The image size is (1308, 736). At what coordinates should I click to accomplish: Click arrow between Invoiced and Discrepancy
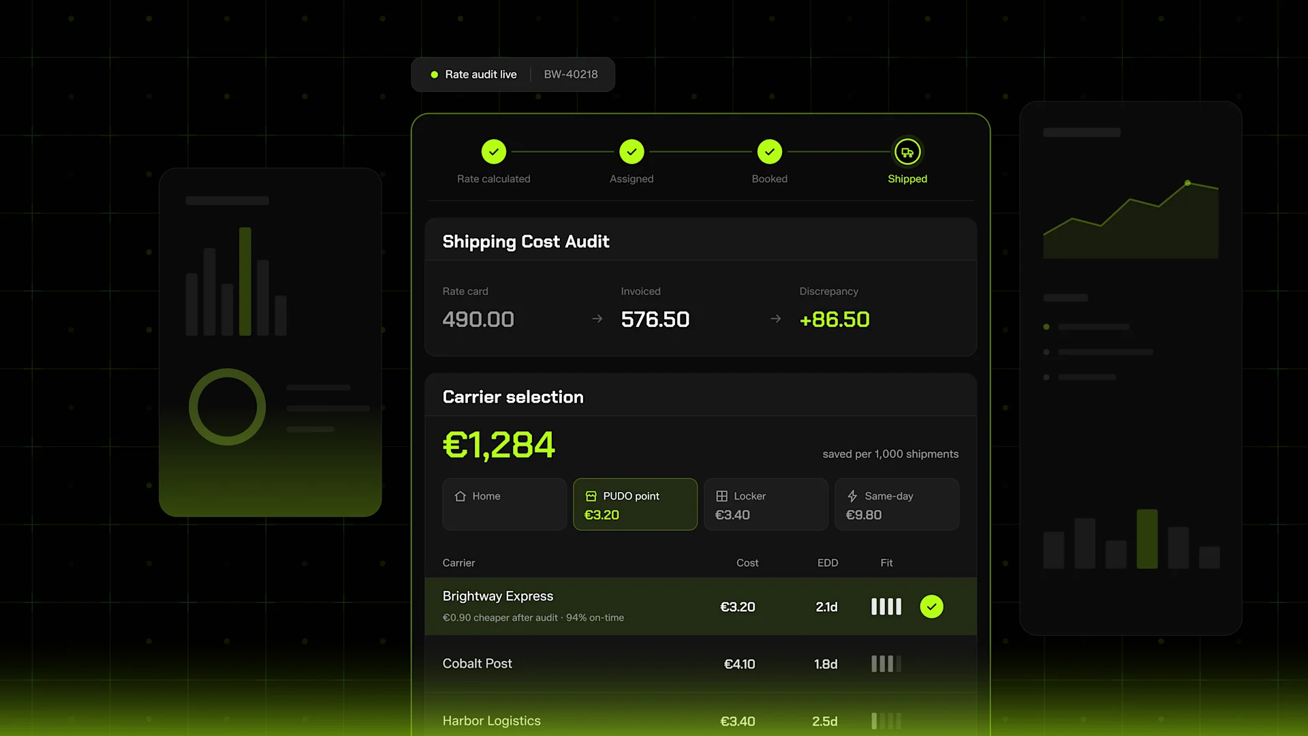(776, 319)
